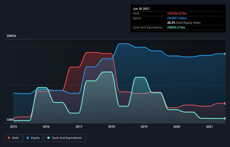Click the teal Cash endpoint marker
The height and width of the screenshot is (147, 230).
tap(225, 118)
